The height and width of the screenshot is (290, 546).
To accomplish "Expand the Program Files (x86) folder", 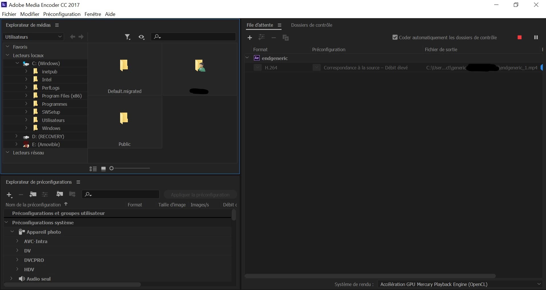I will coord(26,96).
